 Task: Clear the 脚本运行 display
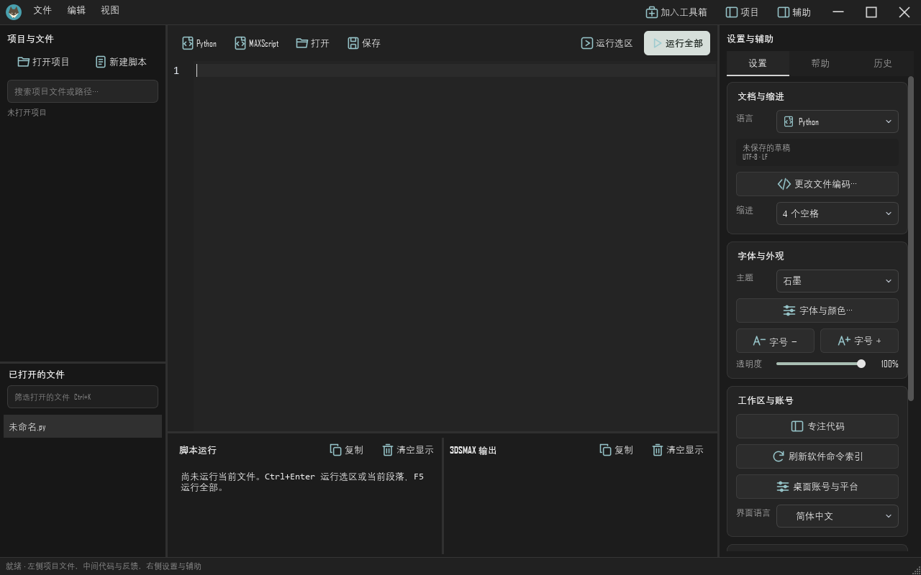[408, 450]
